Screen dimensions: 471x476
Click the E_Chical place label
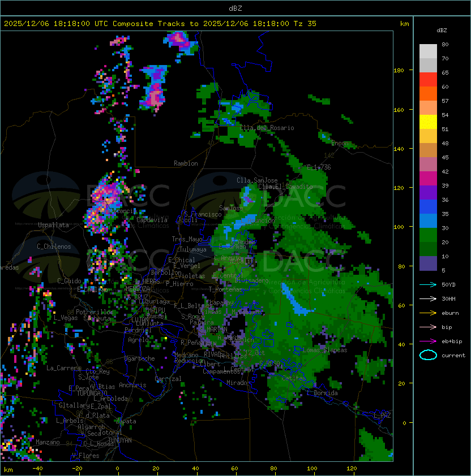(182, 260)
